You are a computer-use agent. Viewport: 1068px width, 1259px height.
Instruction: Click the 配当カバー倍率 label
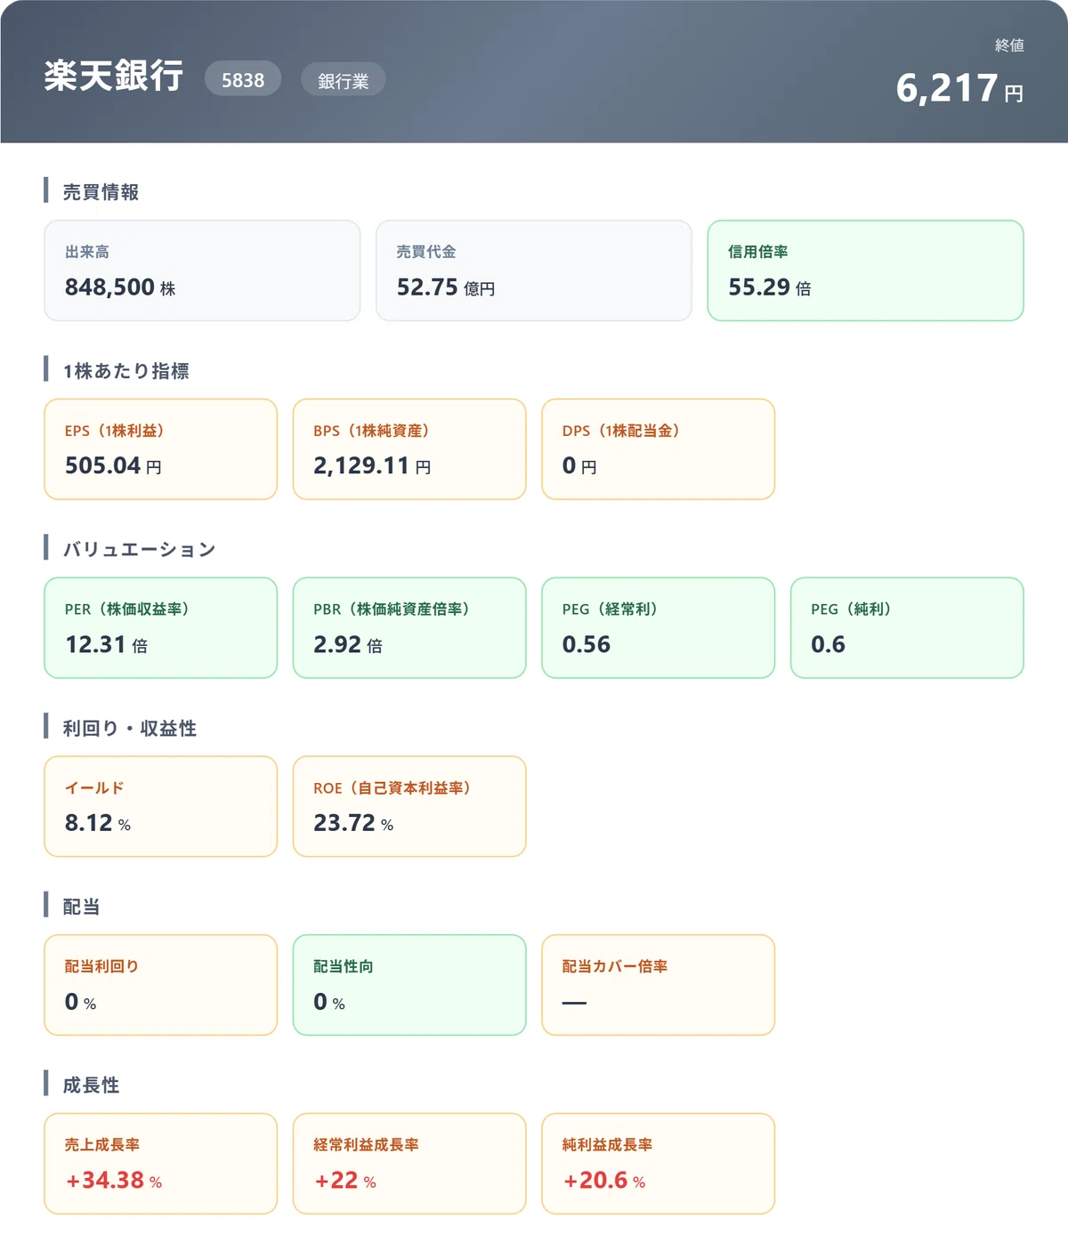(x=615, y=966)
